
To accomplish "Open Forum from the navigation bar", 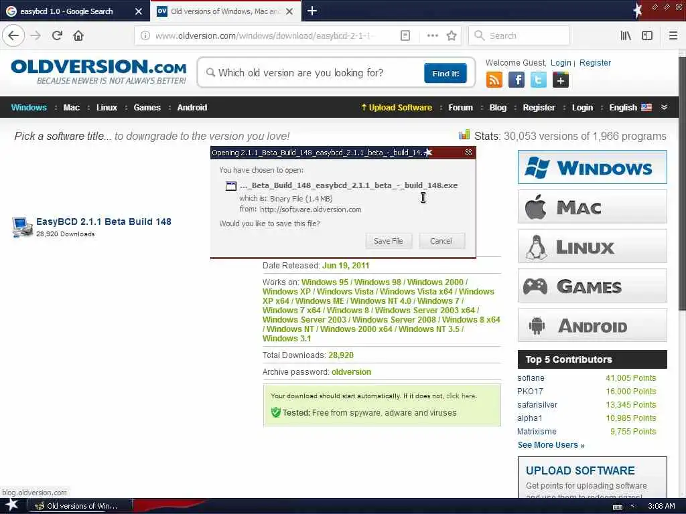I will pos(460,108).
